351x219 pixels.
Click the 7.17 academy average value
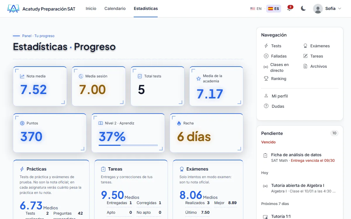tap(210, 94)
